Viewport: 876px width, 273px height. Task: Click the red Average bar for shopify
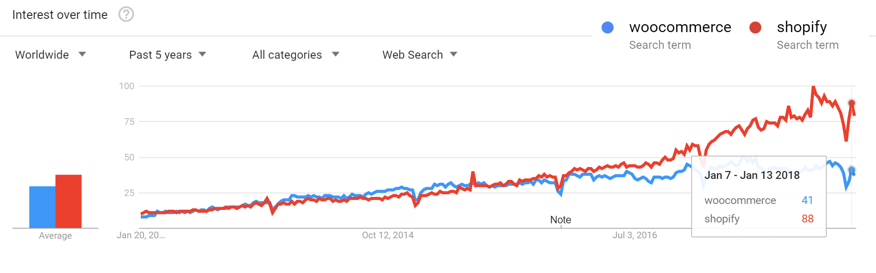69,201
